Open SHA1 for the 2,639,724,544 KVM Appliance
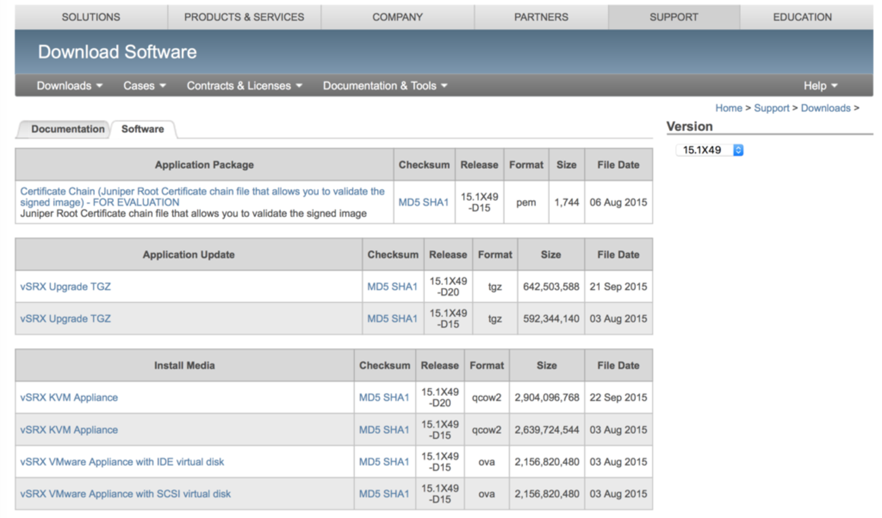The width and height of the screenshot is (882, 518). point(397,430)
